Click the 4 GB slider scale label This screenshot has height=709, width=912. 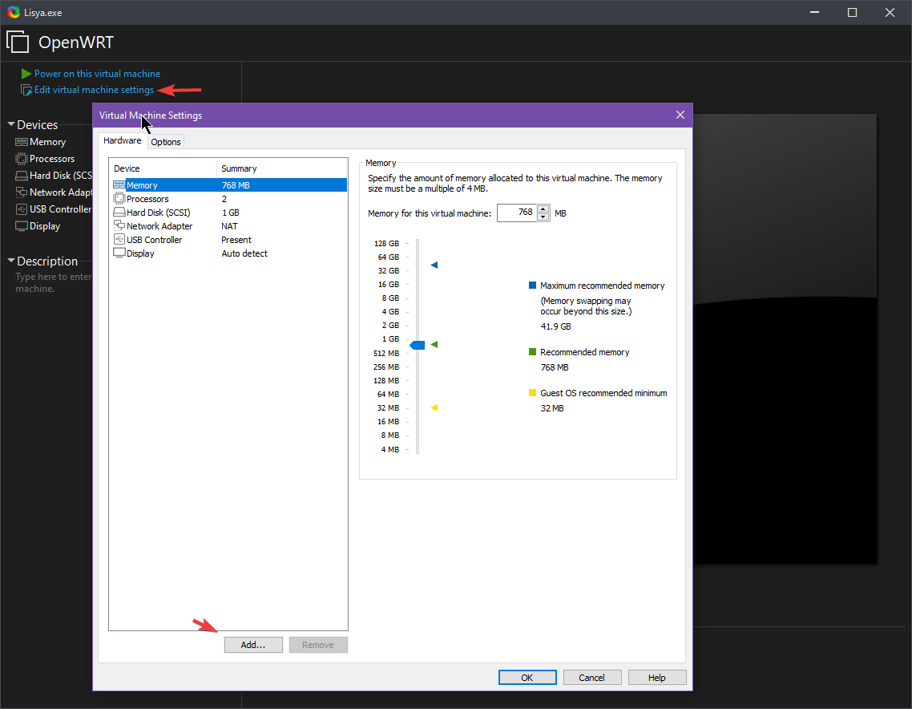[390, 311]
